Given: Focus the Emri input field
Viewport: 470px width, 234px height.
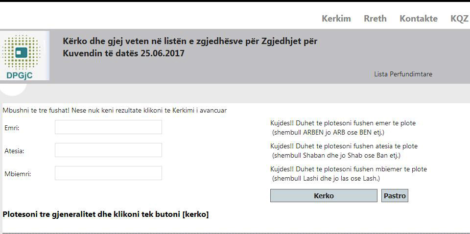Looking at the screenshot, I should pos(108,127).
